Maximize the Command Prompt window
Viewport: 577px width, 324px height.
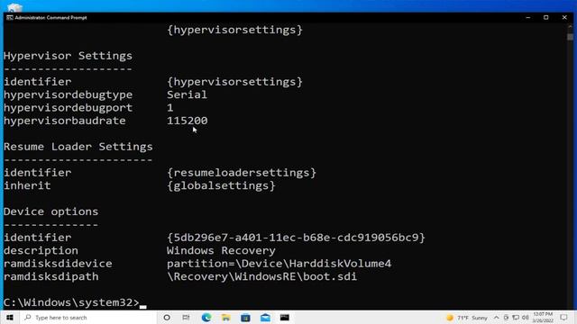[546, 17]
